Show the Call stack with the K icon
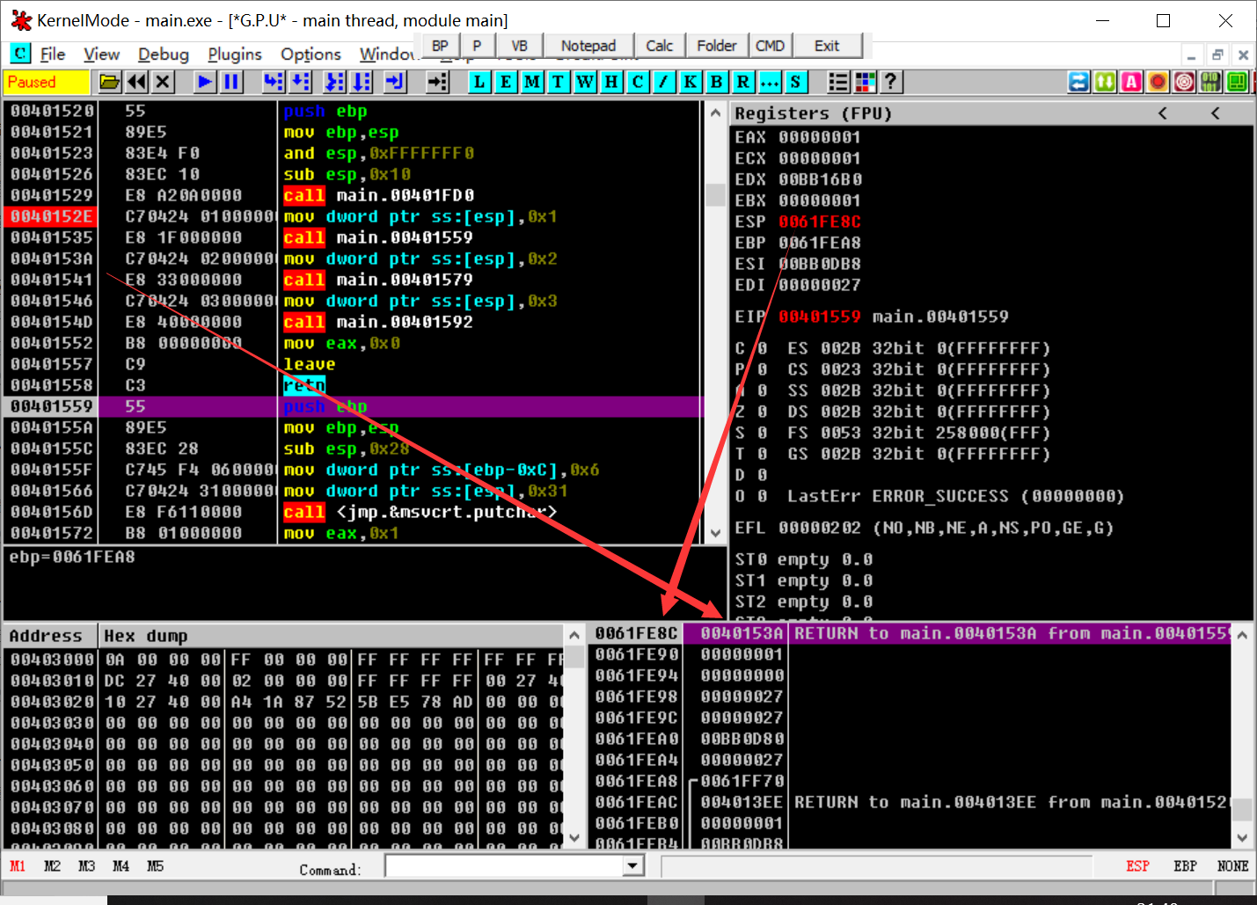The width and height of the screenshot is (1257, 905). pos(691,82)
